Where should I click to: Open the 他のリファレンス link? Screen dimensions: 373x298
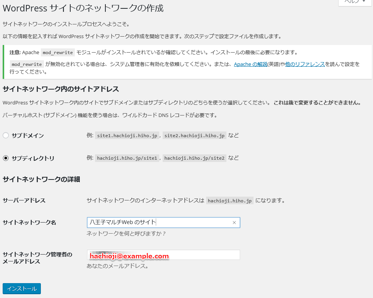[x=305, y=64]
